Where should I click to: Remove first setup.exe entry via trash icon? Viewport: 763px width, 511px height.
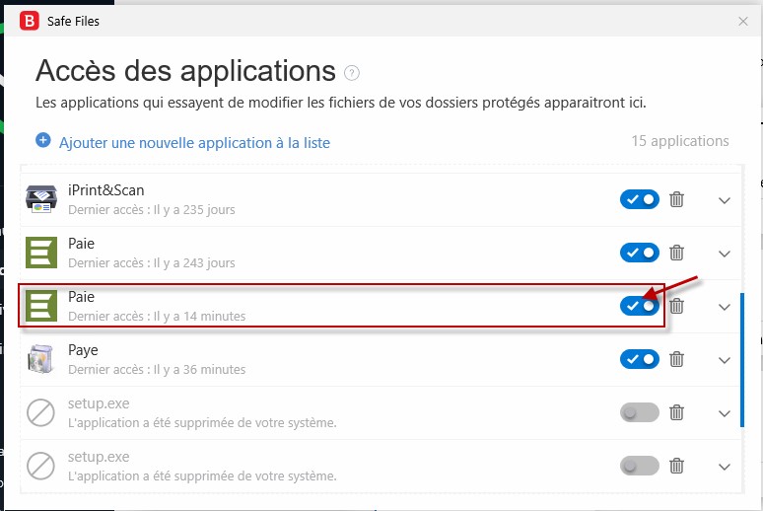(x=676, y=412)
